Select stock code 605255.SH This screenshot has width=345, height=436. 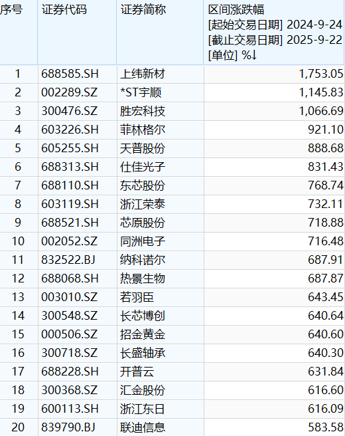click(70, 148)
